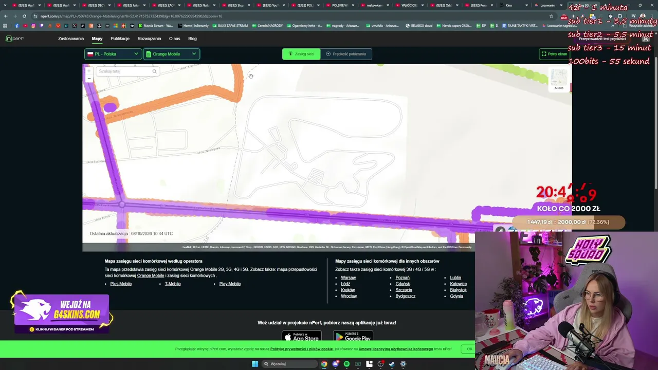The height and width of the screenshot is (370, 658).
Task: Open the settings gear taskbar icon
Action: (x=403, y=364)
